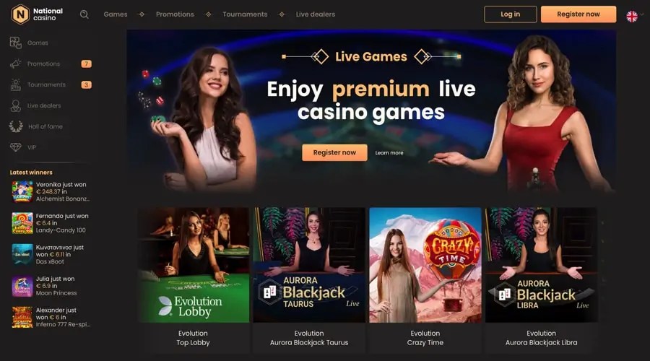Screen dimensions: 650x361
Task: Open Veronika's Alchemist Bonanza winner entry
Action: [51, 191]
